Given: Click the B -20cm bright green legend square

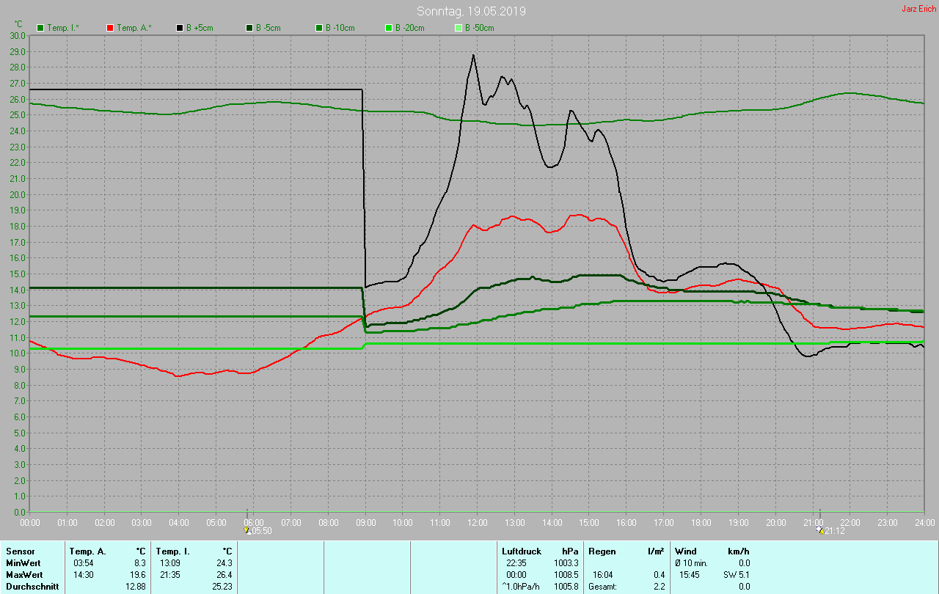Looking at the screenshot, I should tap(388, 28).
